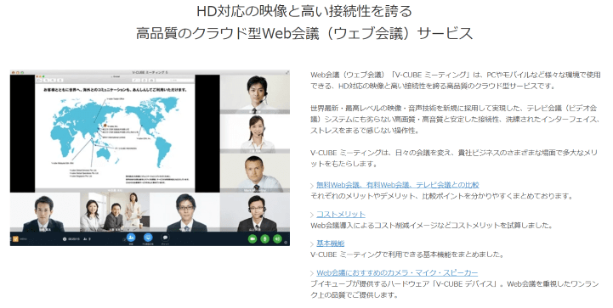Mute the green microphone button
613x308 pixels.
(x=265, y=238)
